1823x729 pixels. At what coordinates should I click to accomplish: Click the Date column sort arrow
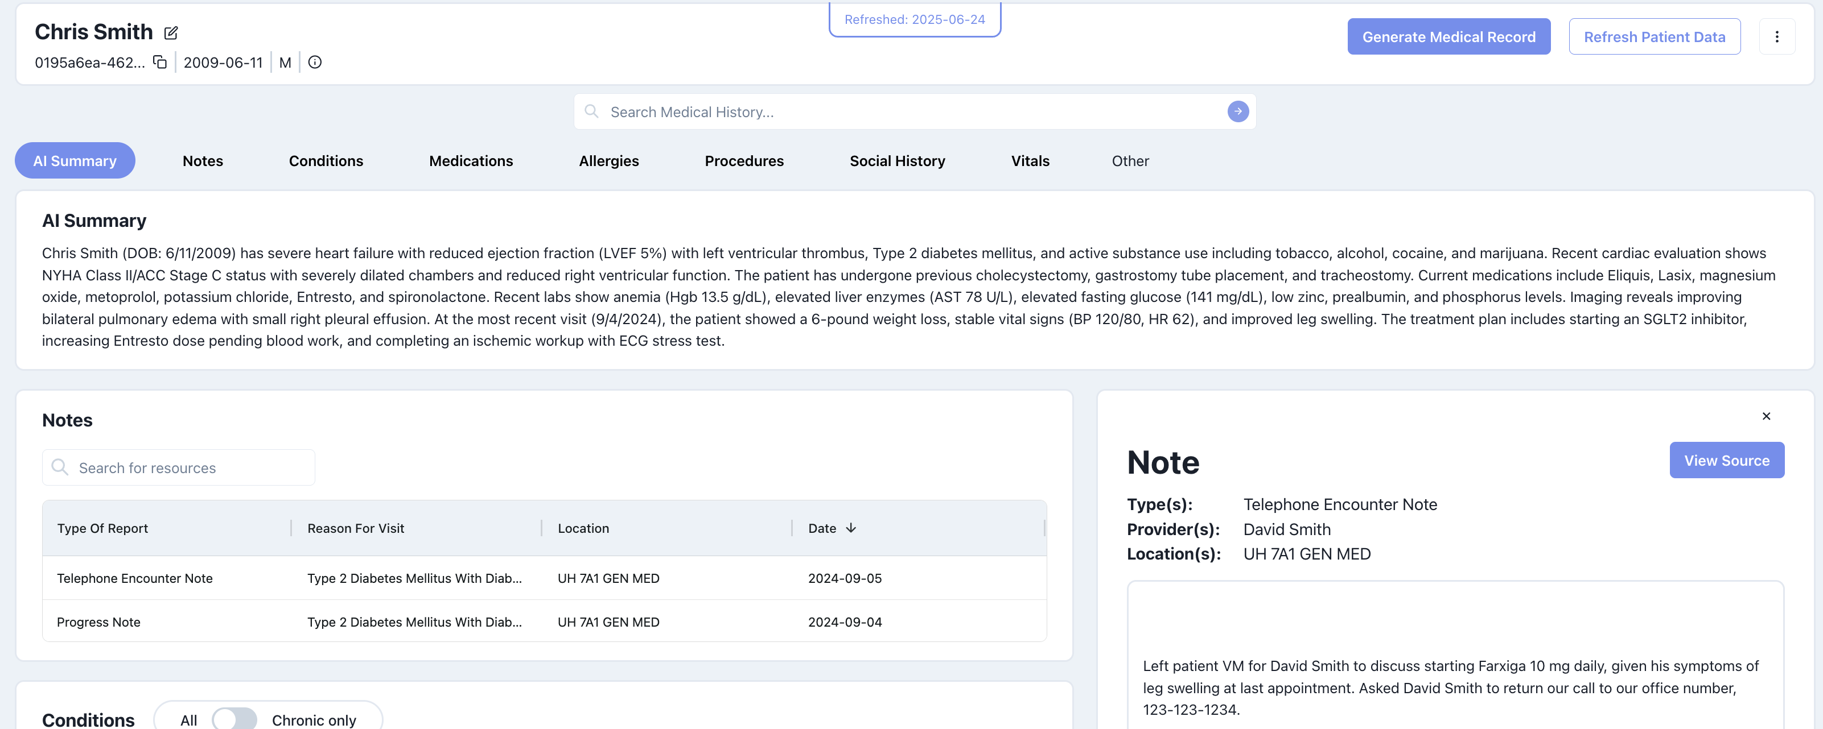tap(851, 528)
